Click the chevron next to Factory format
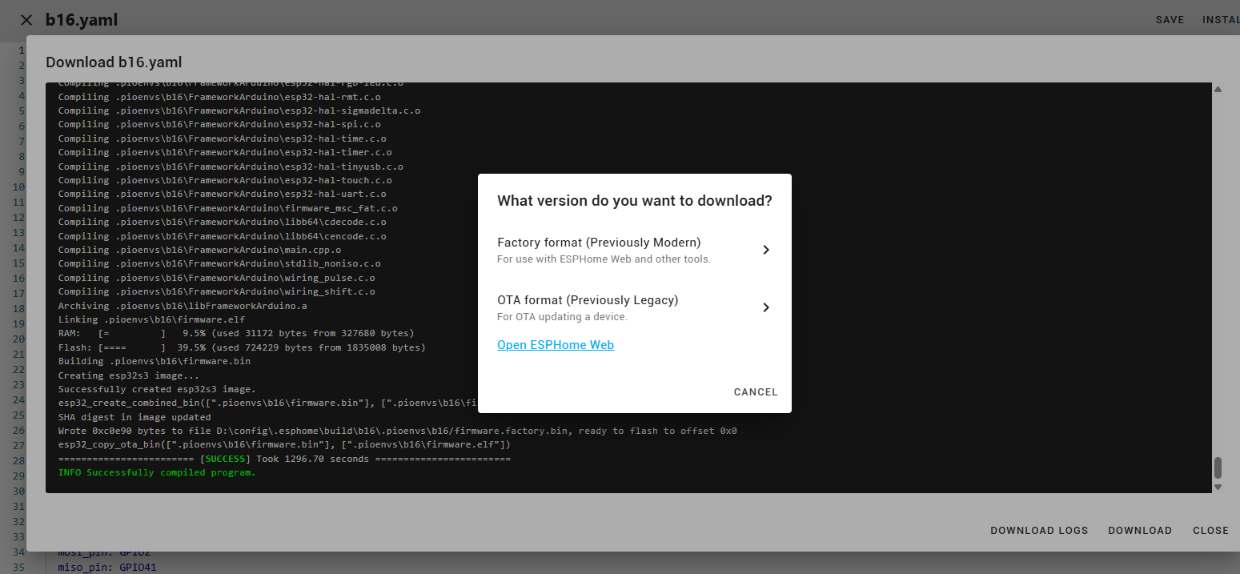Image resolution: width=1240 pixels, height=574 pixels. (765, 250)
